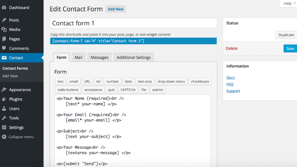Screen dimensions: 297x167
Task: Insert a text area tag
Action: (145, 81)
